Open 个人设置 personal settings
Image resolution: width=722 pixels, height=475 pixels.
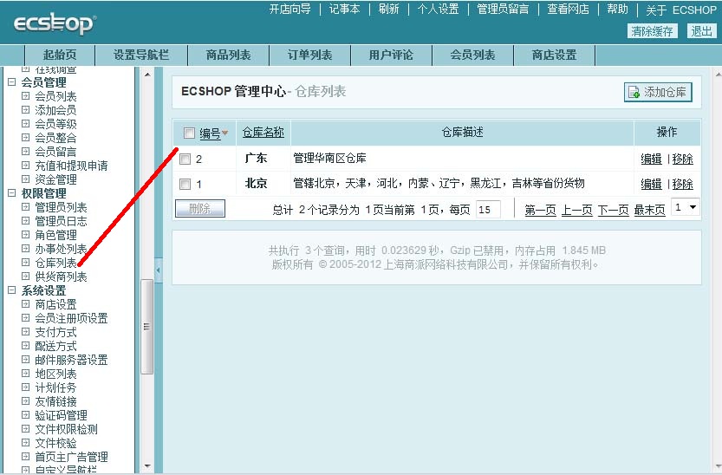coord(438,10)
